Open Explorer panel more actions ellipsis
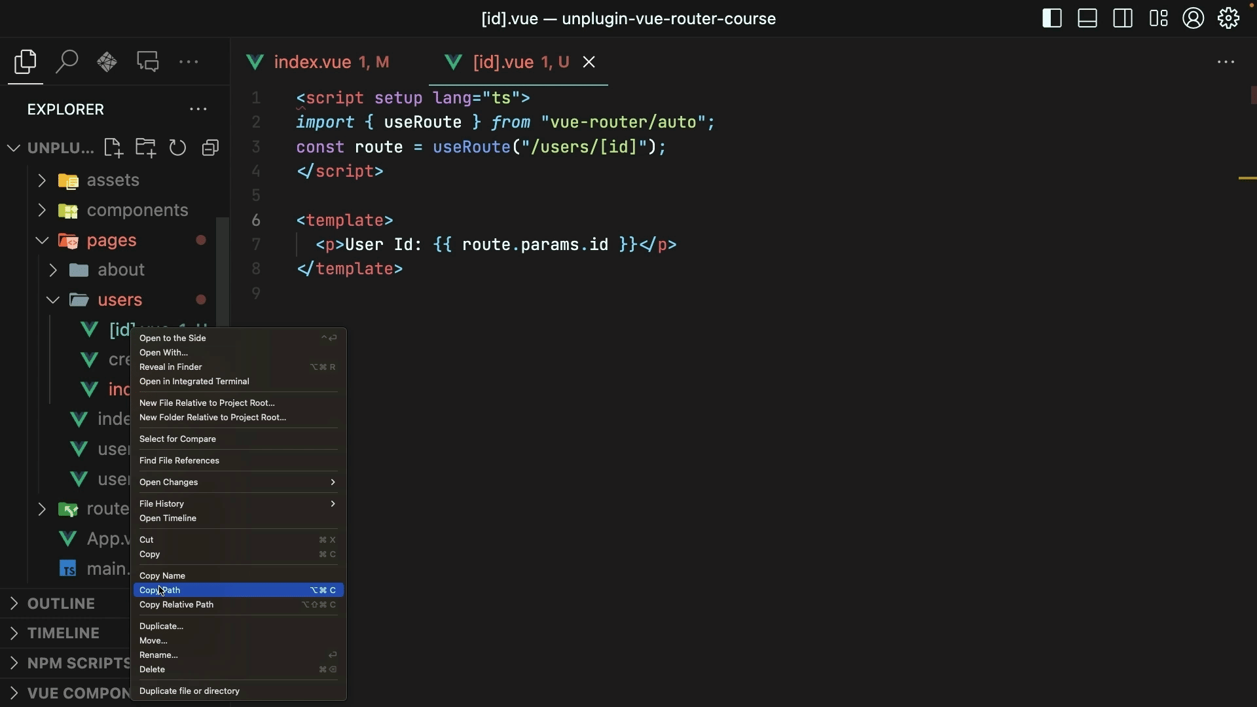 pyautogui.click(x=198, y=109)
